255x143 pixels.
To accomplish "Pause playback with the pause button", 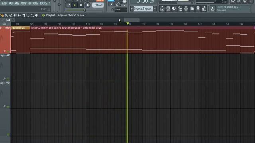I will [x=75, y=5].
